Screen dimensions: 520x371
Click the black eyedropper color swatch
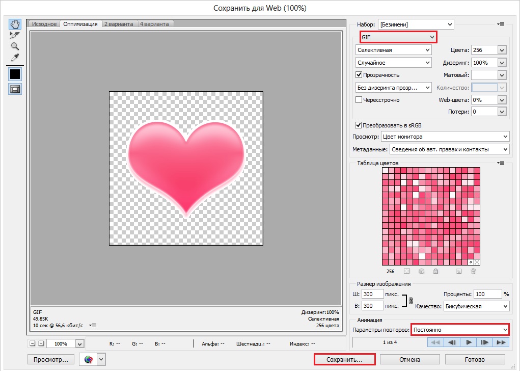coord(15,74)
